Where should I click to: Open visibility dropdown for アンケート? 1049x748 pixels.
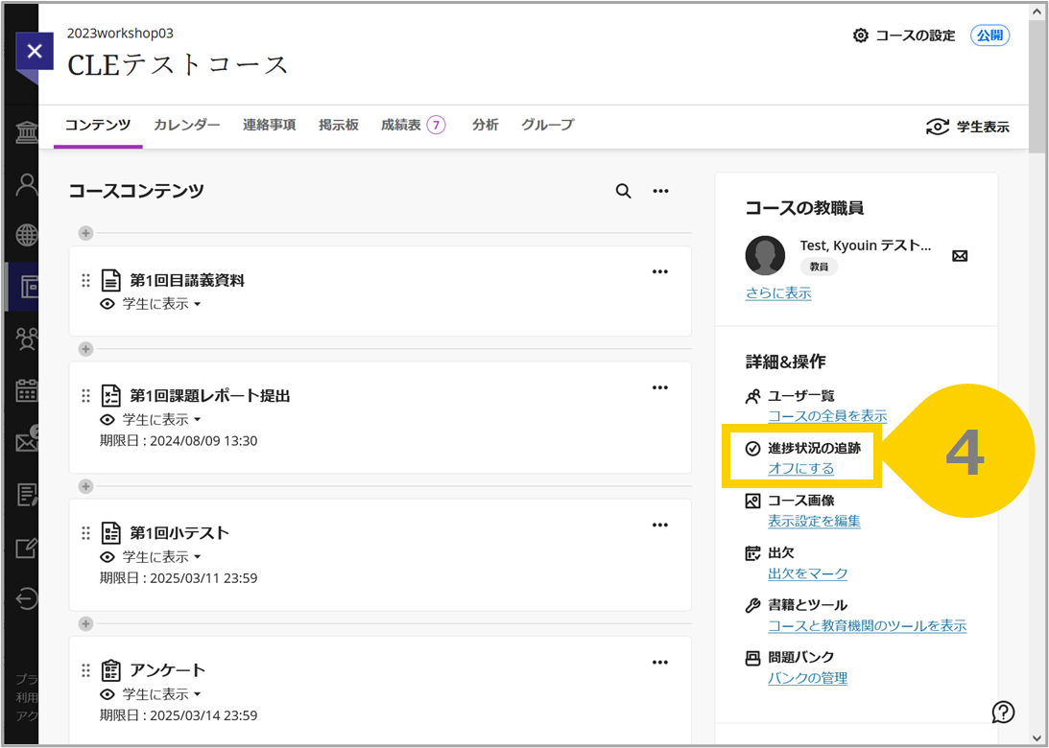pos(152,694)
